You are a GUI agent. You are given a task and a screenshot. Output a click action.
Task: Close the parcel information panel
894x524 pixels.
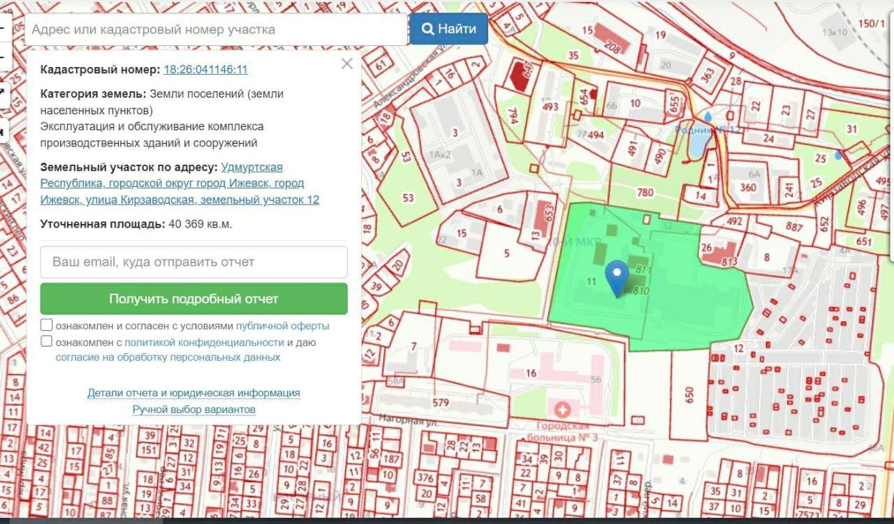coord(346,64)
